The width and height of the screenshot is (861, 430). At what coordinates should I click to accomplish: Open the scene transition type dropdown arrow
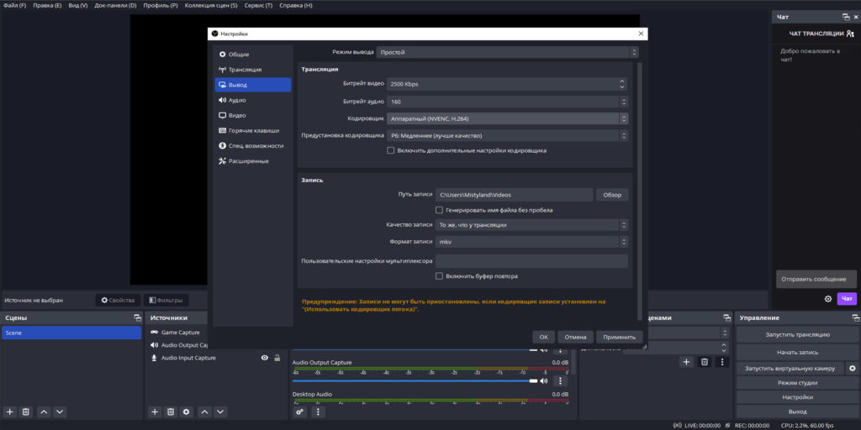click(725, 333)
